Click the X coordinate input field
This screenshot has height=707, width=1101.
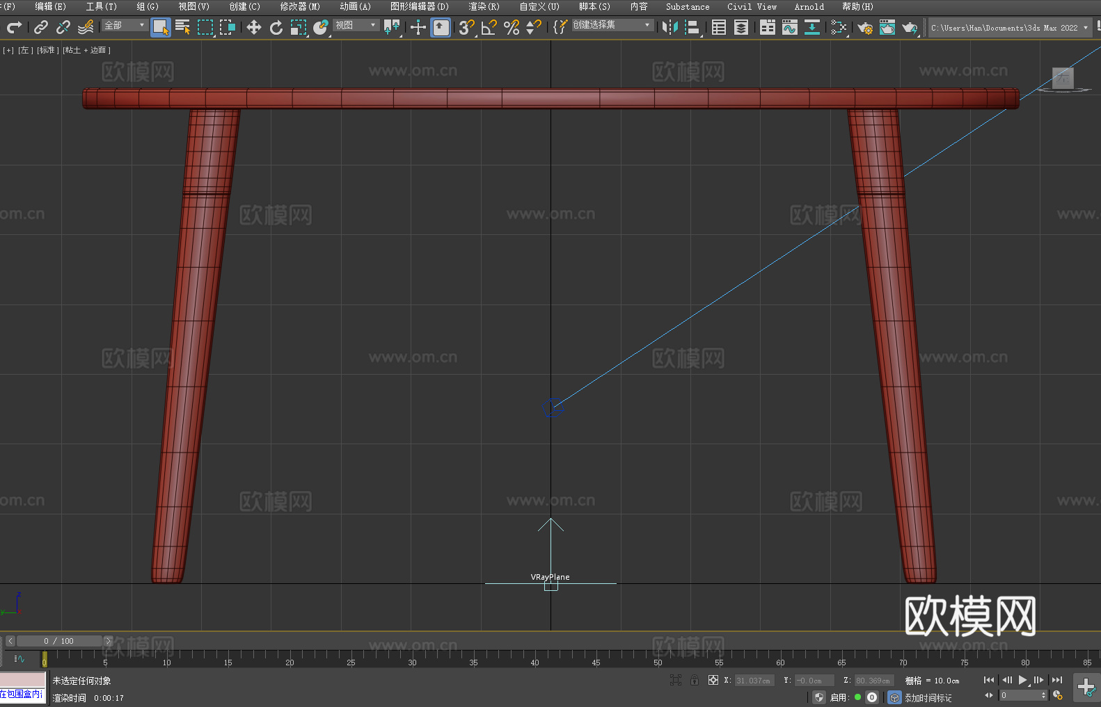754,681
